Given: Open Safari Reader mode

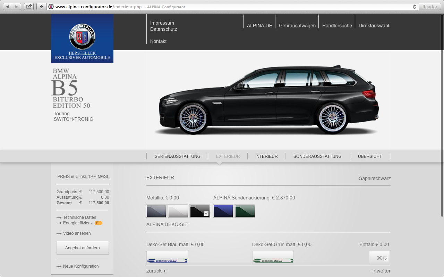Looking at the screenshot, I should pyautogui.click(x=430, y=7).
